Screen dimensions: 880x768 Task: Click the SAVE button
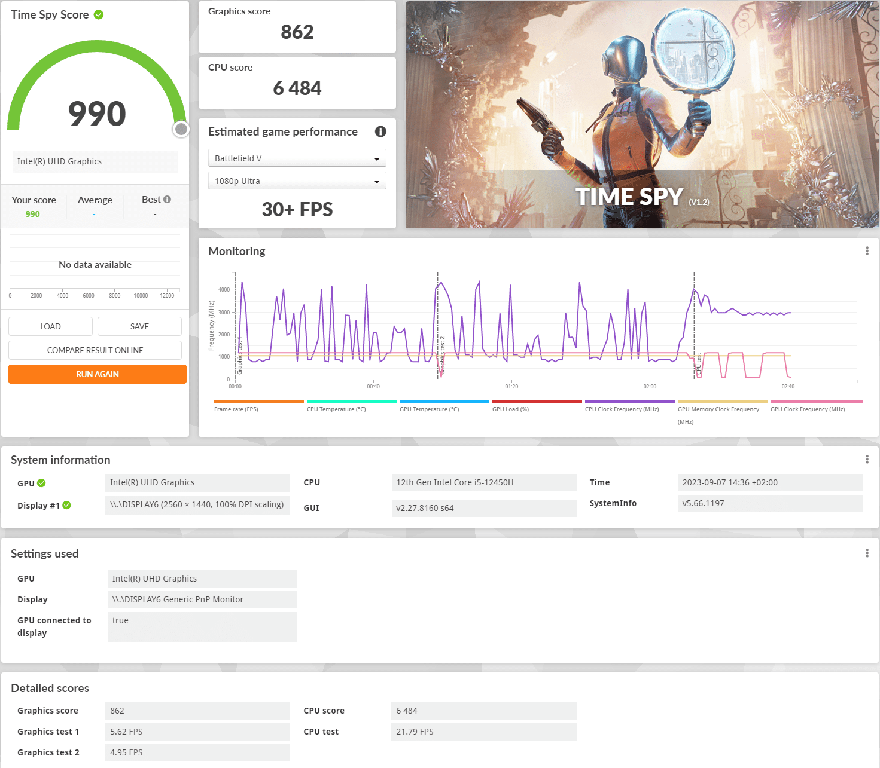(x=139, y=326)
